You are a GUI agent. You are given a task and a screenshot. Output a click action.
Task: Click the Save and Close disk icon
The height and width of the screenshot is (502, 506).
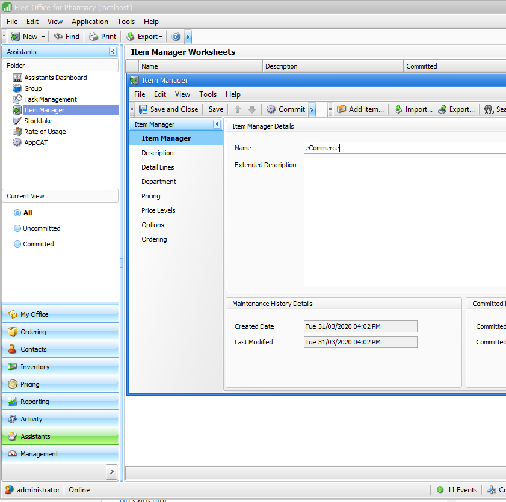[143, 109]
